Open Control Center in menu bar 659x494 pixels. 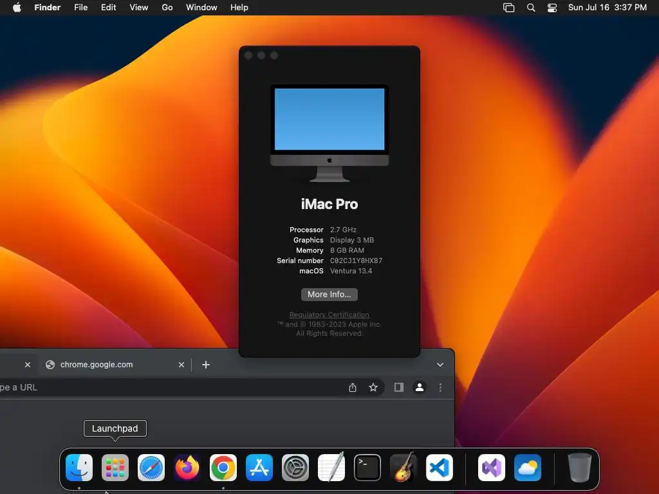coord(552,8)
